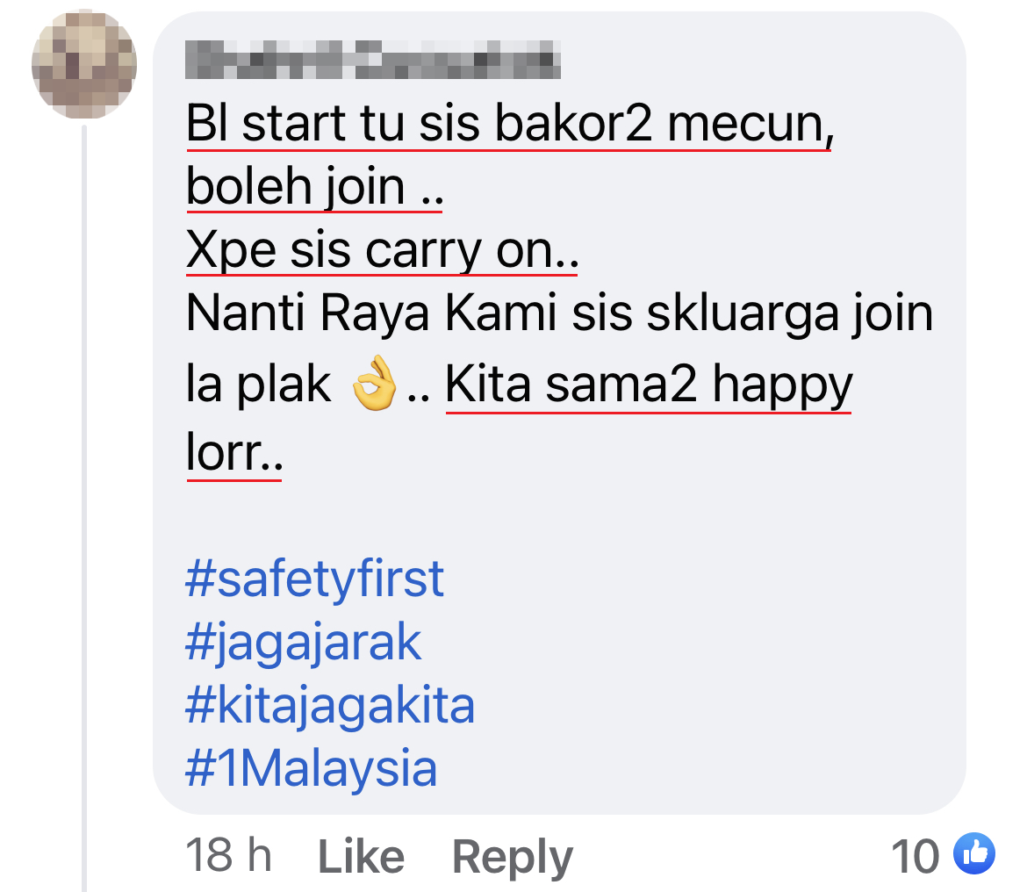
Task: Select the #1Malaysia hashtag
Action: pyautogui.click(x=311, y=770)
